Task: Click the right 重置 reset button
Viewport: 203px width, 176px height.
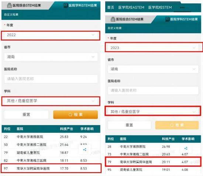Action: pos(129,125)
